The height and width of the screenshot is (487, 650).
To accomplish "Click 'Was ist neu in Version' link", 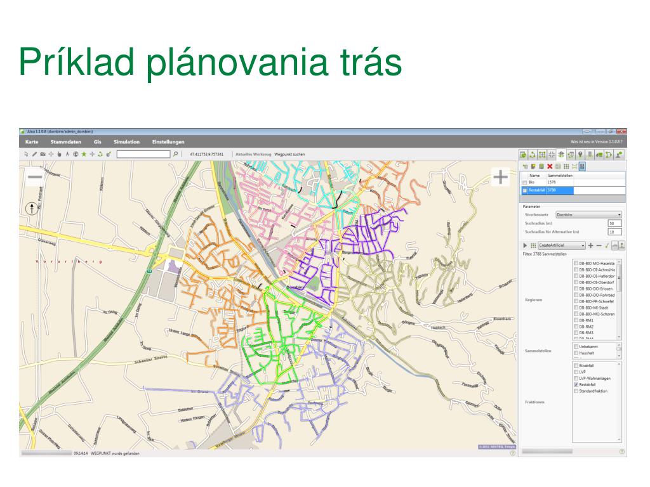I will pyautogui.click(x=596, y=141).
